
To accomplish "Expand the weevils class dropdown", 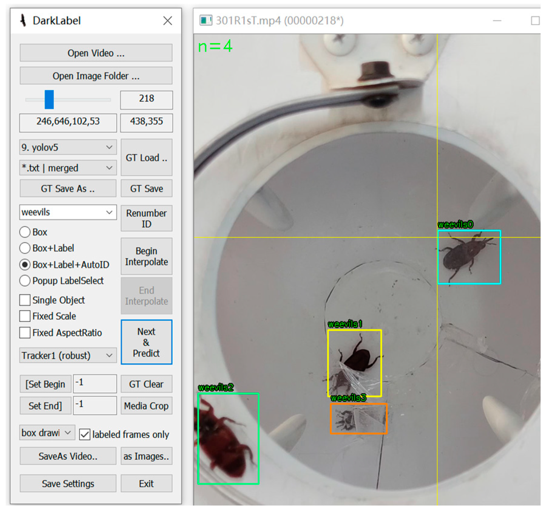I will coord(68,212).
